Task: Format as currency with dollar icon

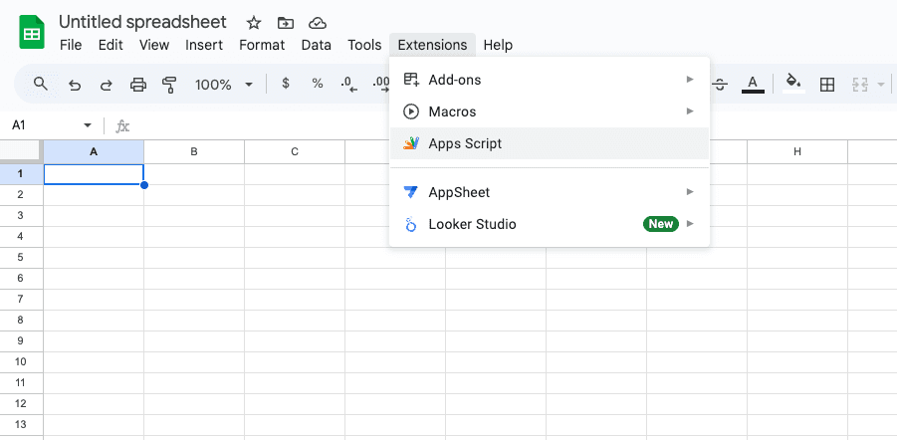Action: [286, 85]
